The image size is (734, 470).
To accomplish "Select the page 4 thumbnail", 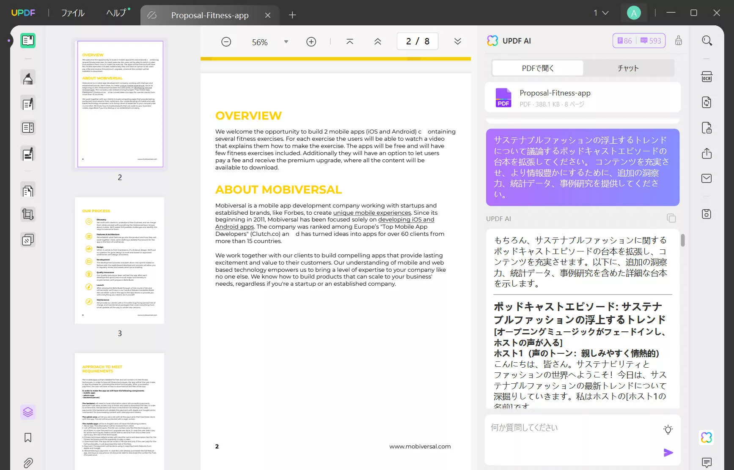I will tap(120, 412).
